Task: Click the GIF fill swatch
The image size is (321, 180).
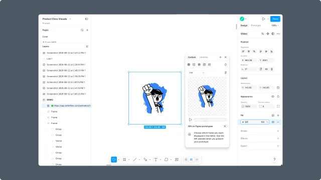Action: (x=243, y=122)
